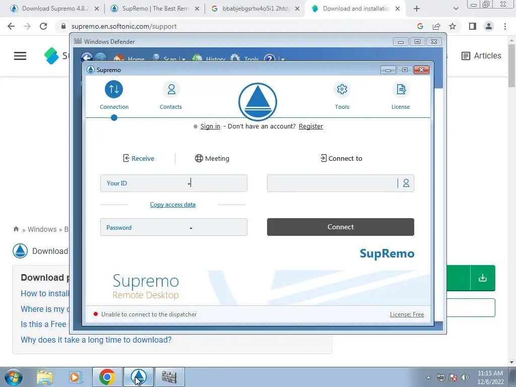Screen dimensions: 516x387
Task: Click the SupRemo brand logo text
Action: (x=387, y=253)
